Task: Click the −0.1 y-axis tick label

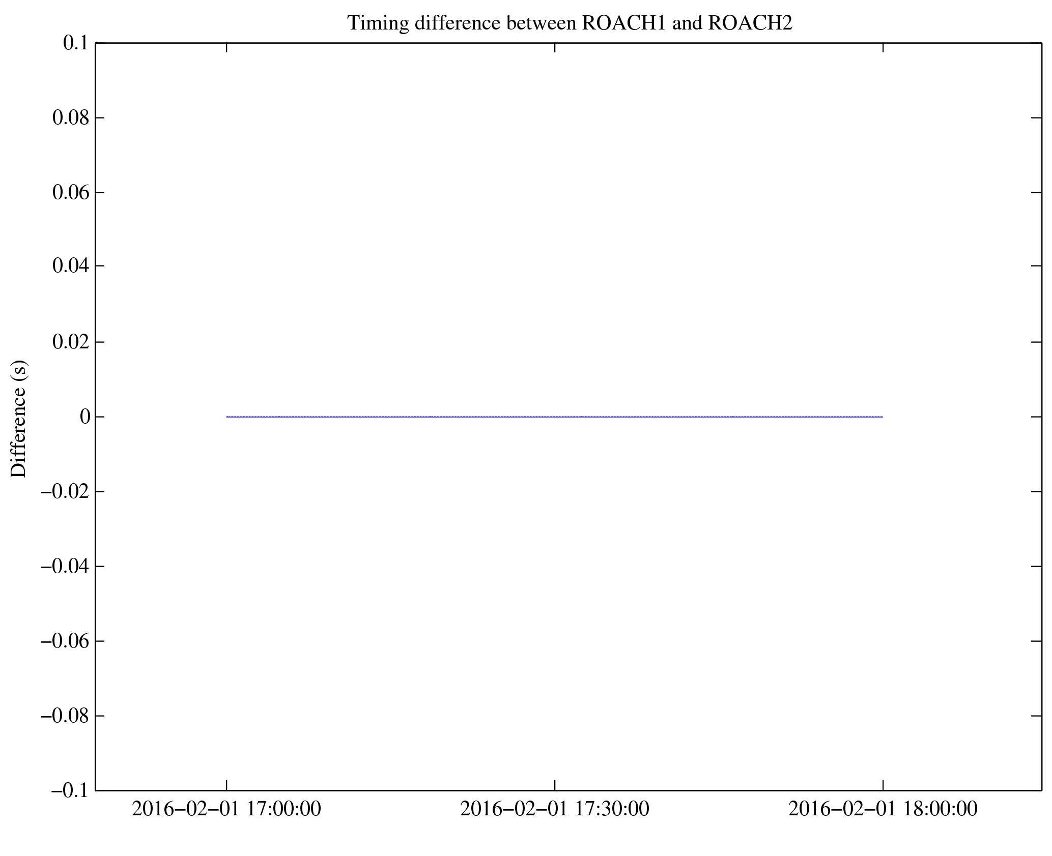Action: click(x=70, y=790)
